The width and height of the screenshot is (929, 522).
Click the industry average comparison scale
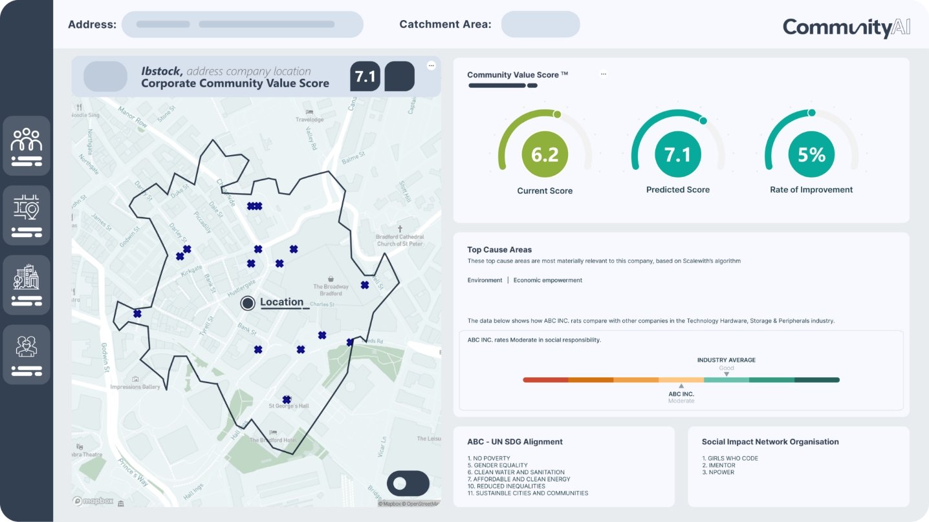pyautogui.click(x=681, y=381)
